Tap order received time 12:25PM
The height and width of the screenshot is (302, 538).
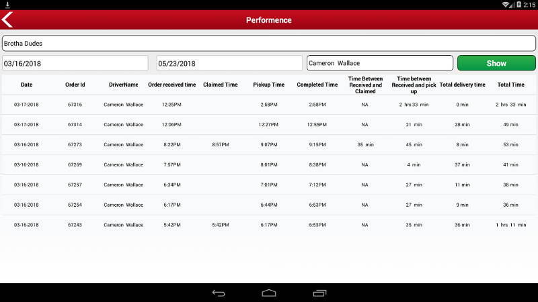coord(171,105)
